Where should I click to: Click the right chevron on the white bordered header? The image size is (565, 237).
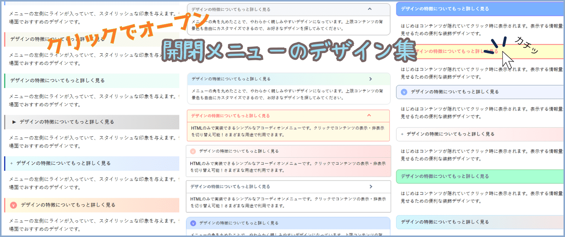pos(371,187)
